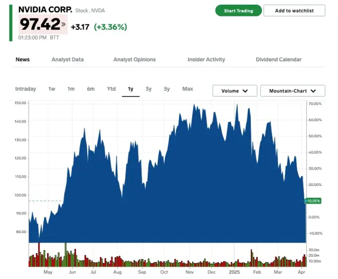Click the 70.00% axis label
Image resolution: width=338 pixels, height=279 pixels.
[315, 104]
